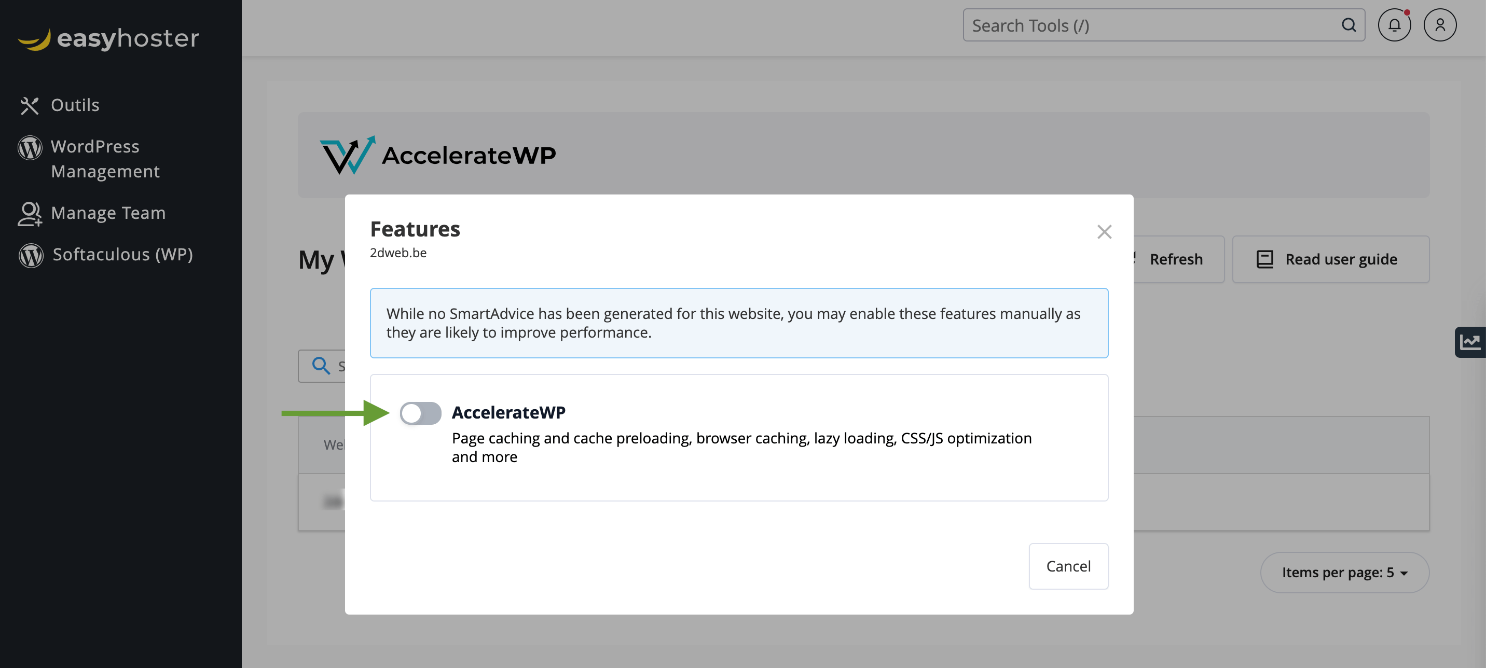Click the Outils tools icon in sidebar
This screenshot has width=1486, height=668.
click(x=30, y=106)
